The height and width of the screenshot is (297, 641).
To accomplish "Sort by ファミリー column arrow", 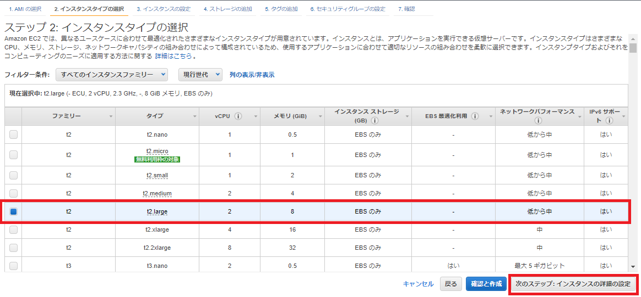I will point(111,116).
